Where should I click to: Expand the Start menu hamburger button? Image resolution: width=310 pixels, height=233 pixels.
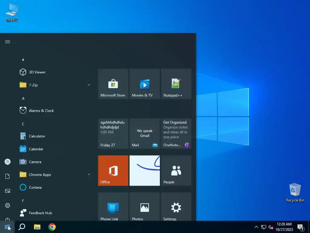pyautogui.click(x=8, y=42)
